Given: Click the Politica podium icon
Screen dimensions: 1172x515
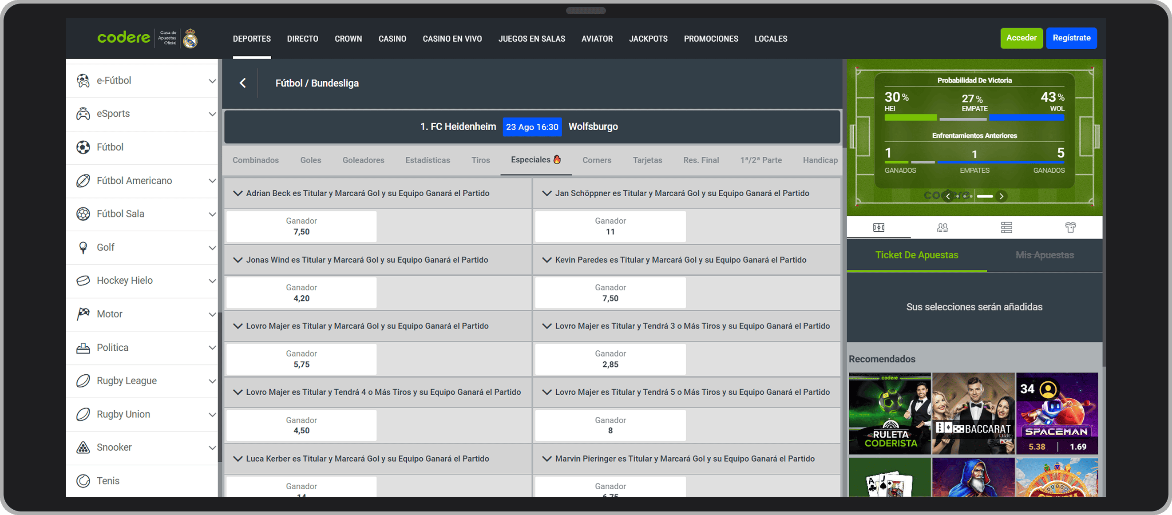Looking at the screenshot, I should (x=83, y=348).
